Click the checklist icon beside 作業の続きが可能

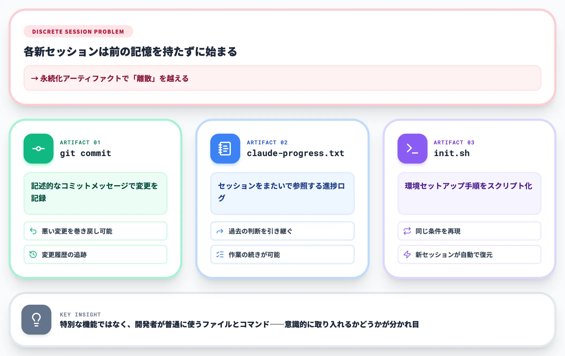pos(220,254)
